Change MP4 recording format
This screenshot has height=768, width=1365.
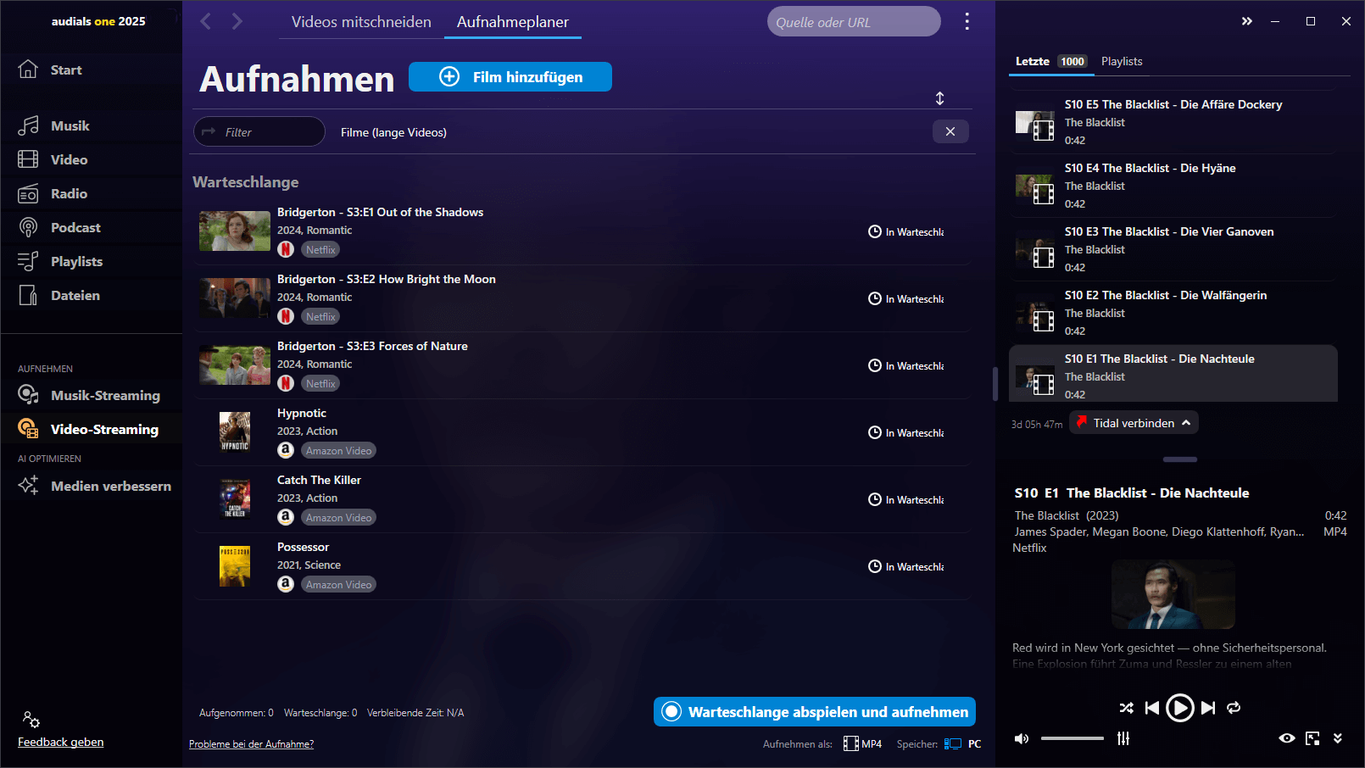click(x=862, y=743)
